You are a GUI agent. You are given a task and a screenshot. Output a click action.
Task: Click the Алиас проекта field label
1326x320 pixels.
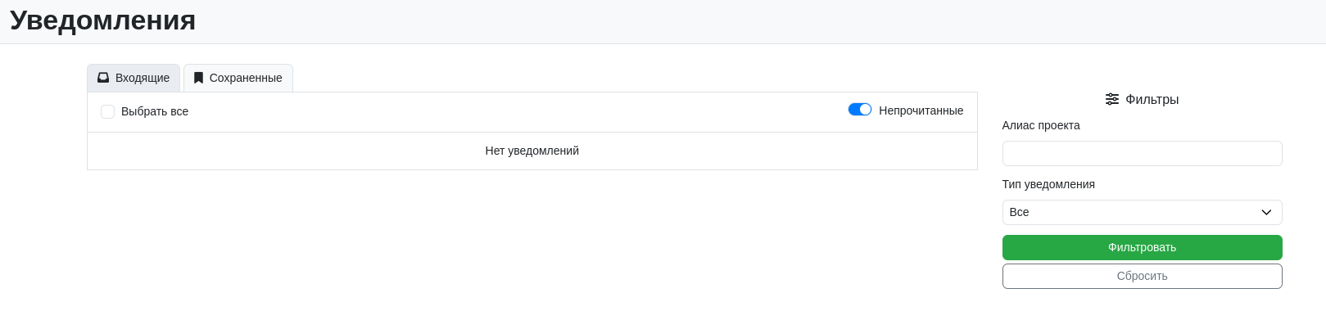pos(1041,125)
